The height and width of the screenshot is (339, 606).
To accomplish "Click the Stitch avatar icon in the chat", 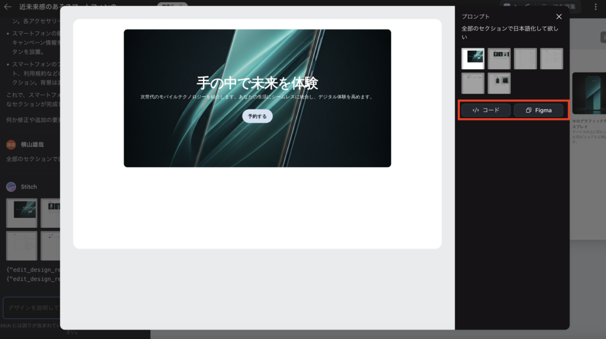I will tap(11, 187).
